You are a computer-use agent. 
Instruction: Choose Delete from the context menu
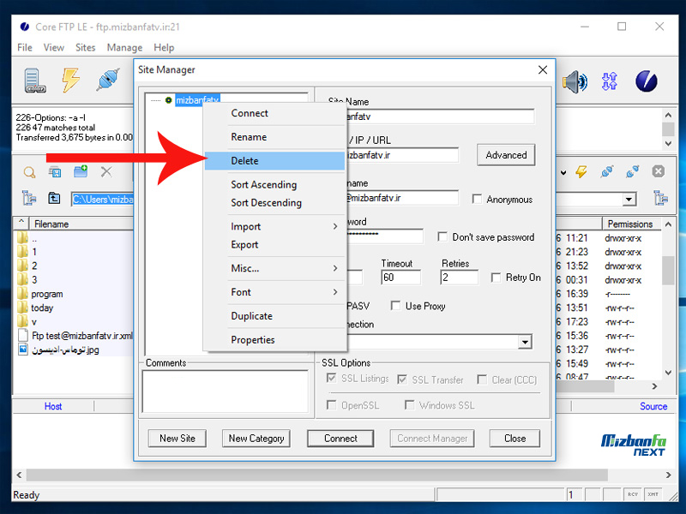[274, 161]
